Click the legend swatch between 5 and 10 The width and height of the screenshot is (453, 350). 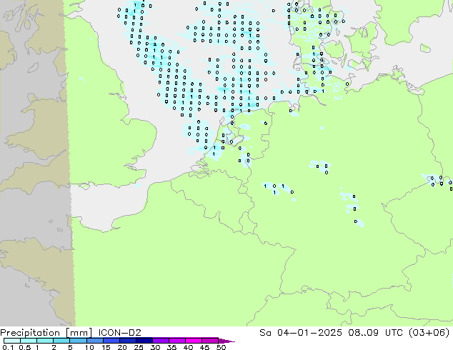(78, 341)
